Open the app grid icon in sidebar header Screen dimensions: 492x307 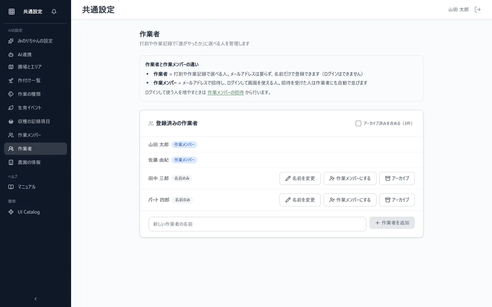(12, 11)
